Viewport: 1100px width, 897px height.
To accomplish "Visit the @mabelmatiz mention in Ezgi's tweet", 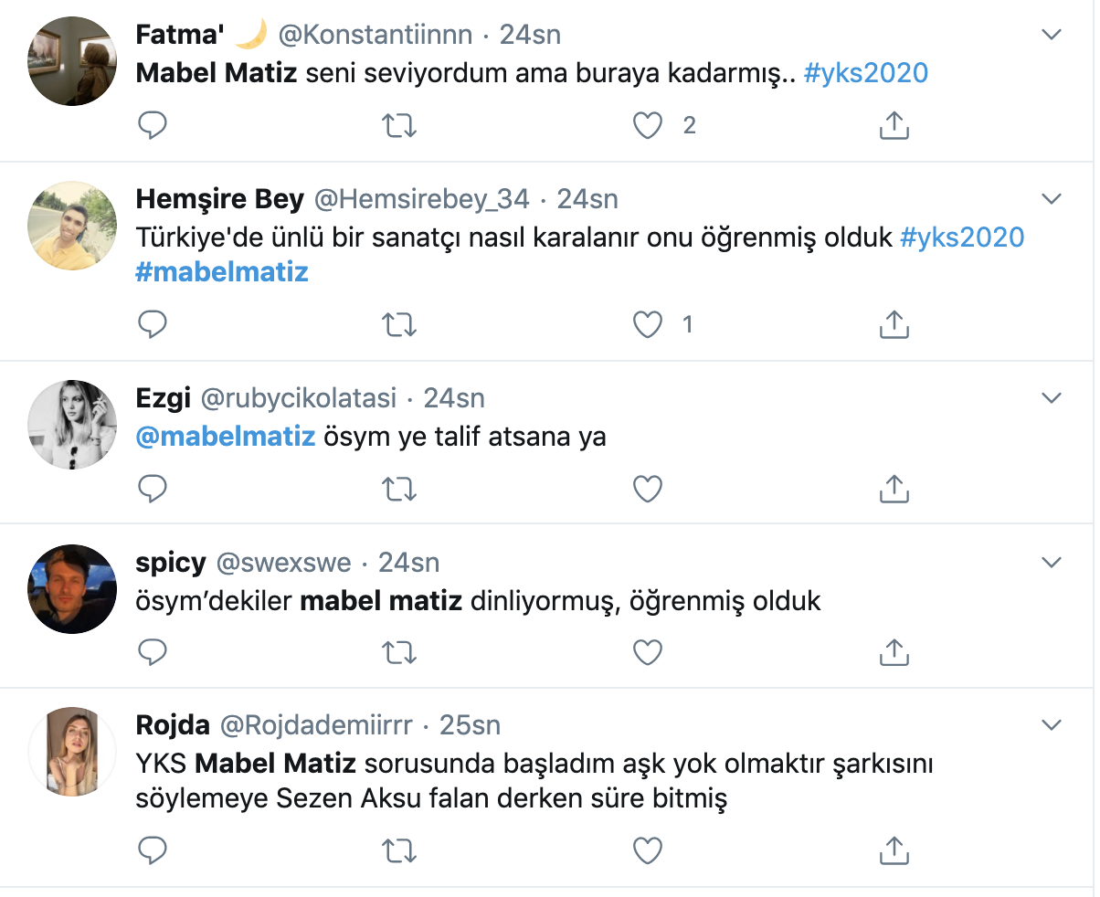I will [225, 437].
